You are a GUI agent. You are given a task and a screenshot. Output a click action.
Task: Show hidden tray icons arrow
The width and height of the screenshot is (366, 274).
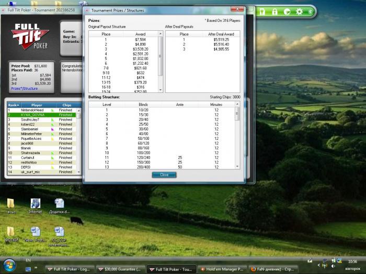[x=319, y=265]
